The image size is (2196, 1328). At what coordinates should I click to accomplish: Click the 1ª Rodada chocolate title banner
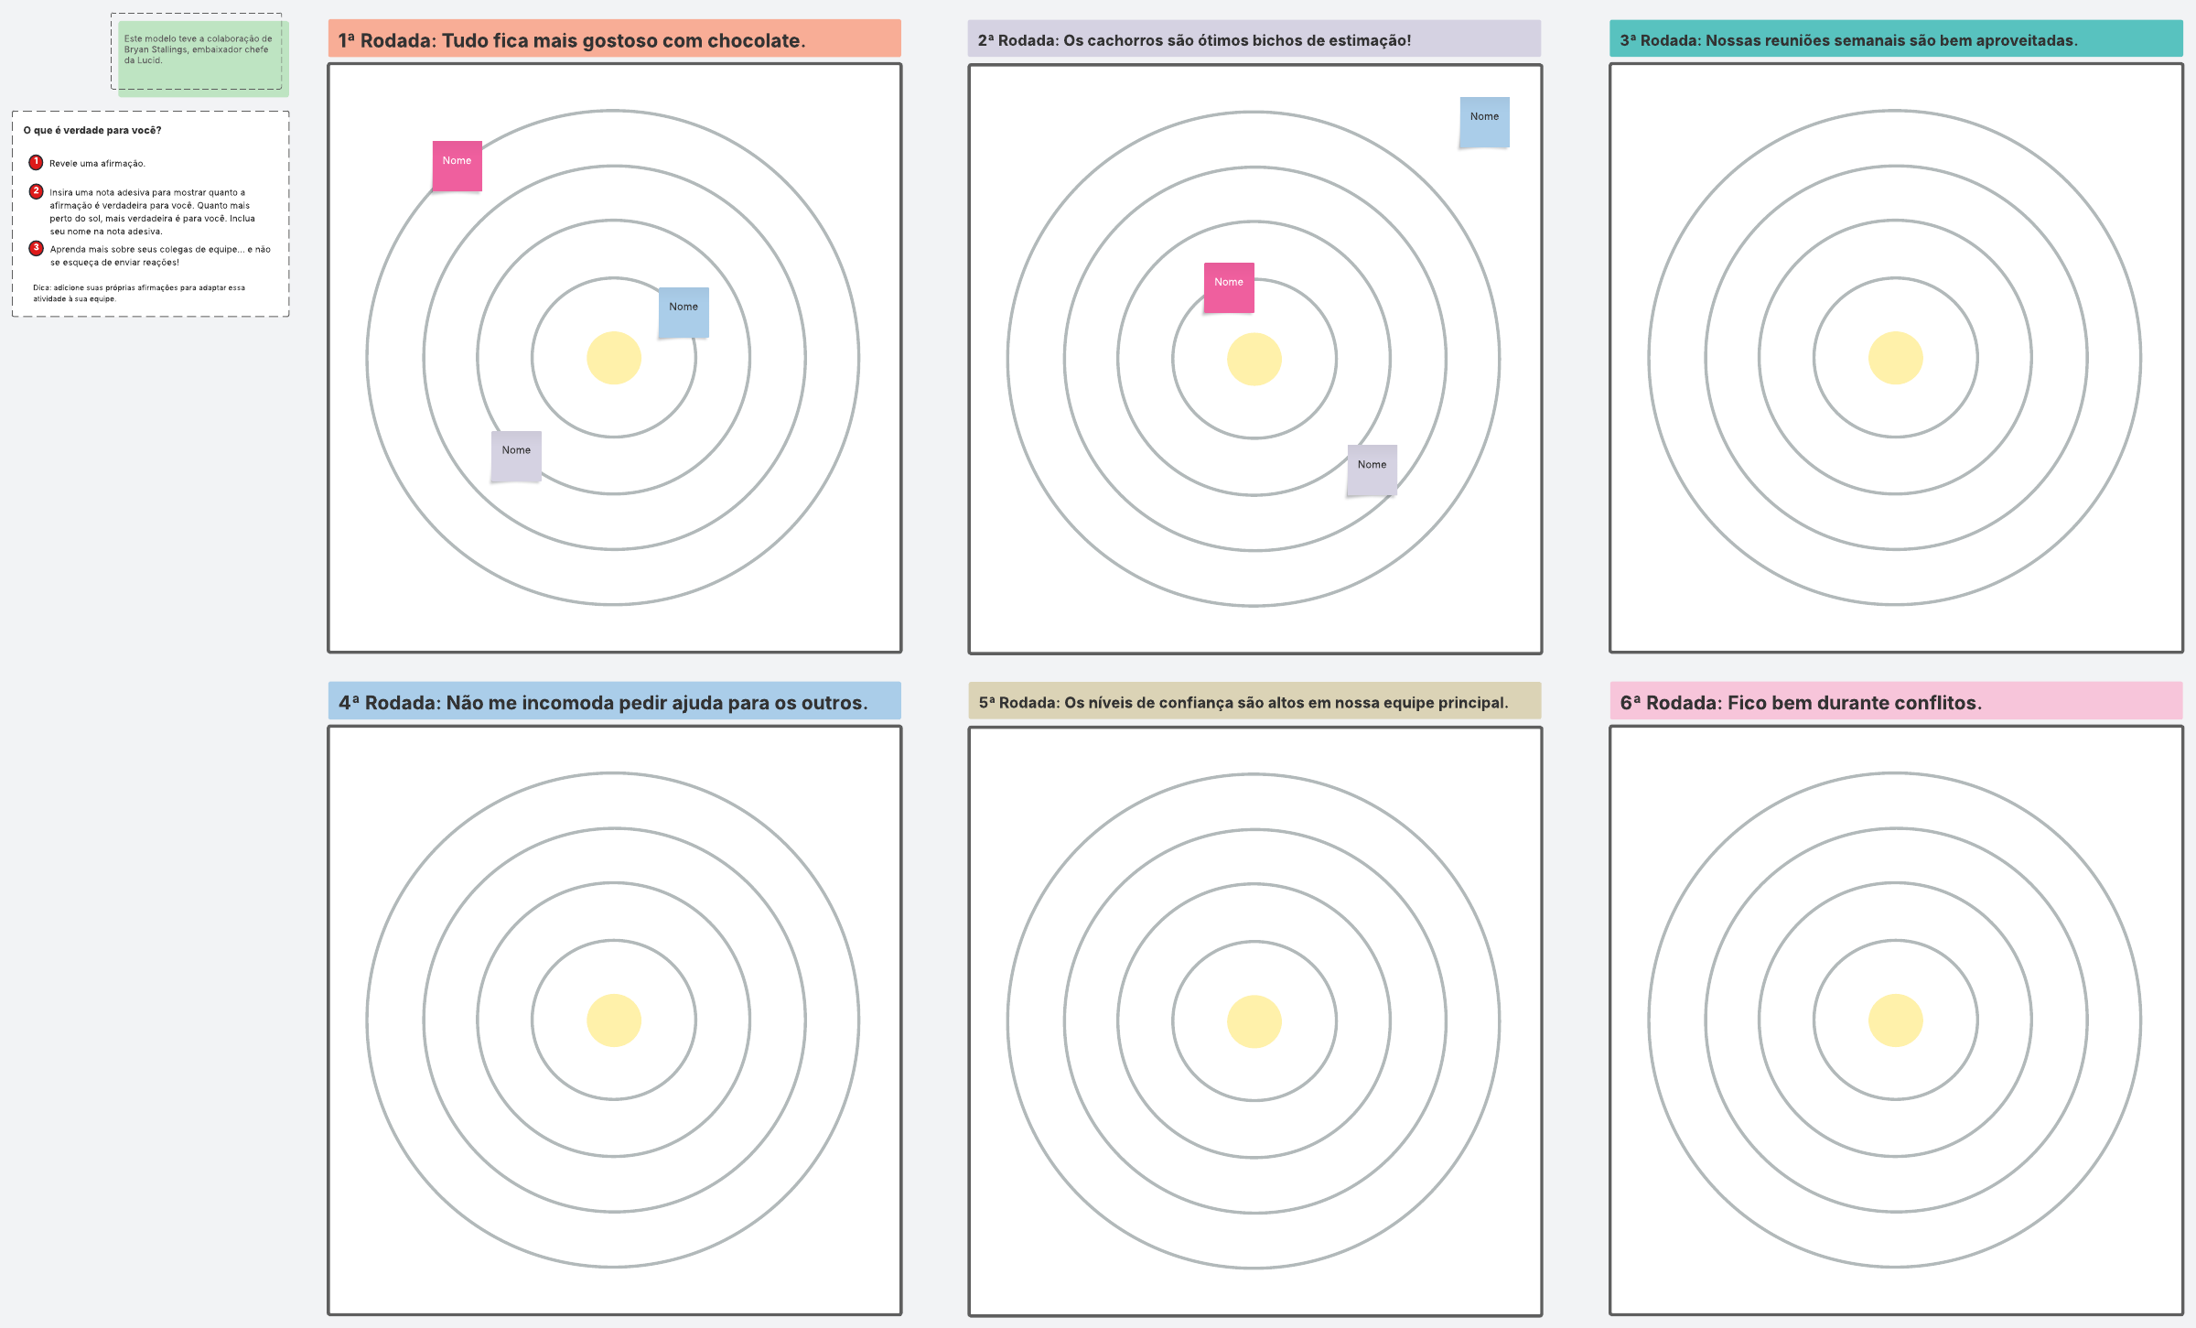coord(614,39)
